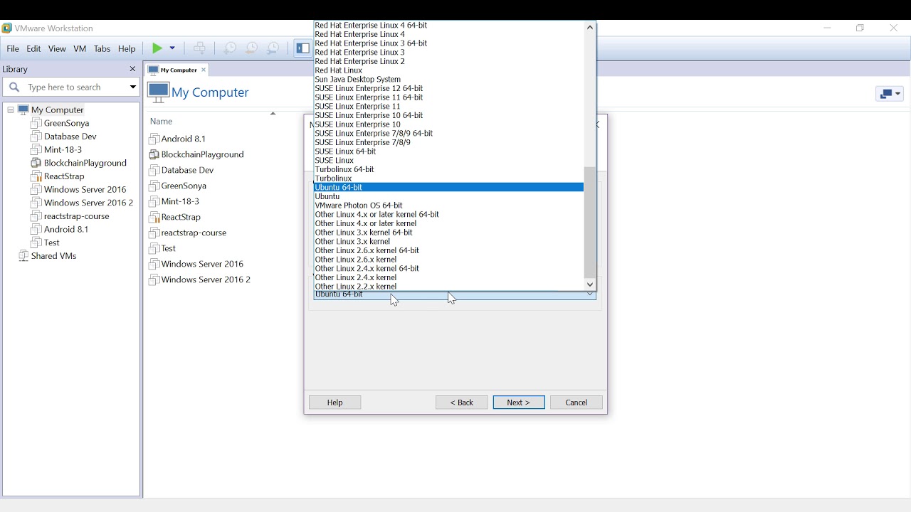Collapse the My Computer tree node

click(10, 110)
